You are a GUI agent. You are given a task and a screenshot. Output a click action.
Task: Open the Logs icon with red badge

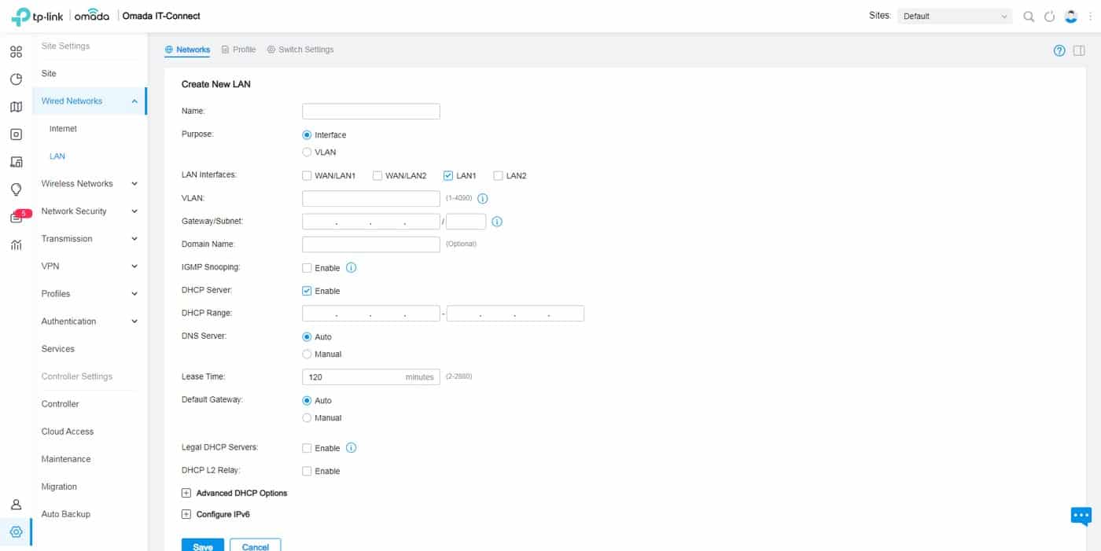click(x=16, y=218)
